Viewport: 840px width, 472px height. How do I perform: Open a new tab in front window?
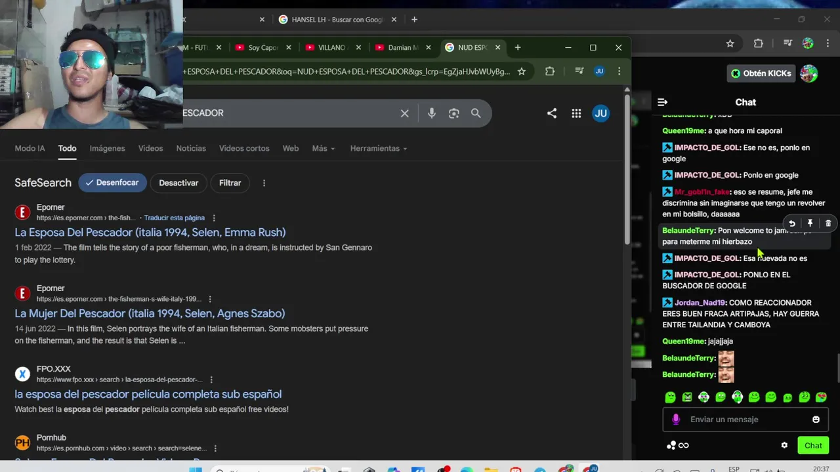518,47
